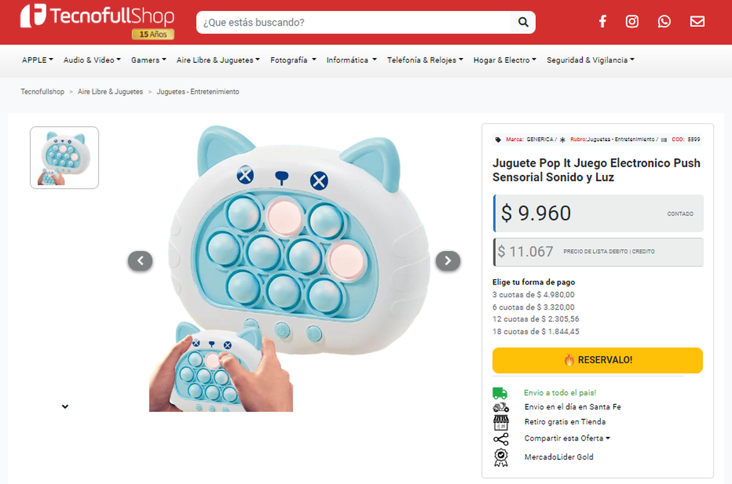Expand thumbnail list down chevron
The height and width of the screenshot is (484, 732).
(x=65, y=407)
